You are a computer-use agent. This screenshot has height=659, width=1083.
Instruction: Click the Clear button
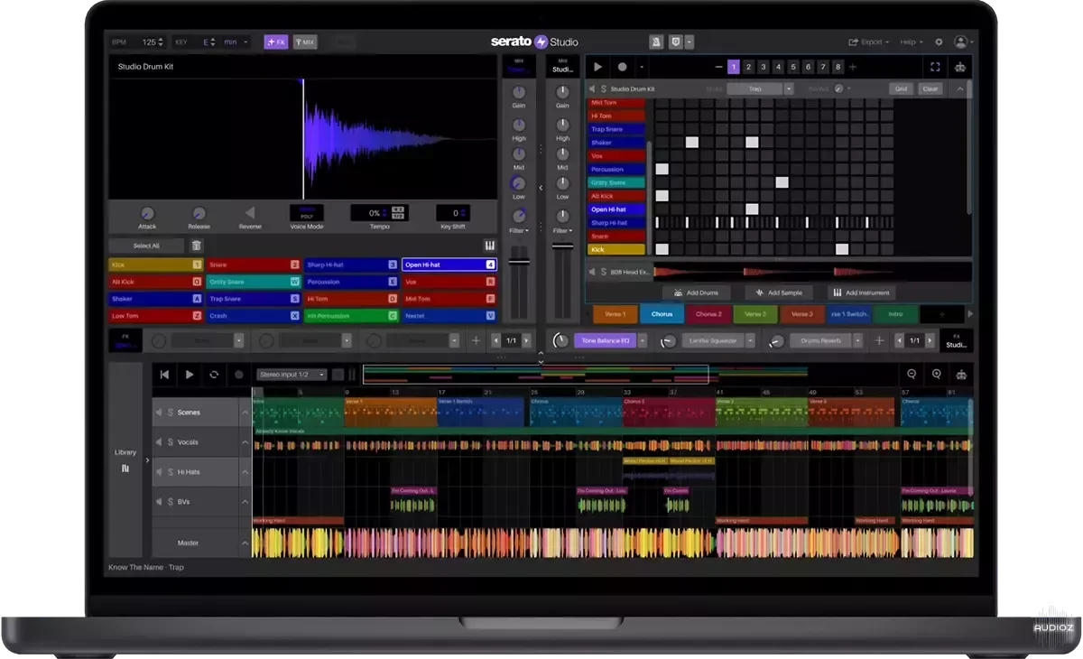pyautogui.click(x=930, y=88)
